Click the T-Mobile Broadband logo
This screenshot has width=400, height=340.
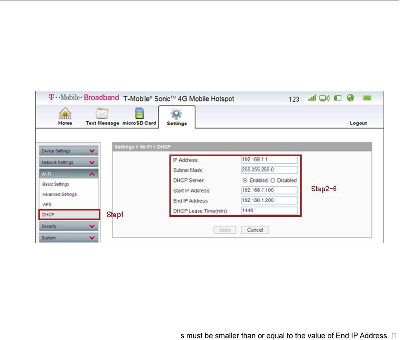tap(83, 97)
